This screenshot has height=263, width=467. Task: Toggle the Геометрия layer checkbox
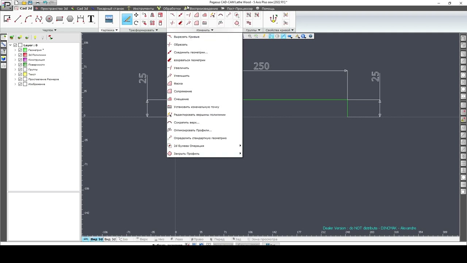(x=20, y=50)
